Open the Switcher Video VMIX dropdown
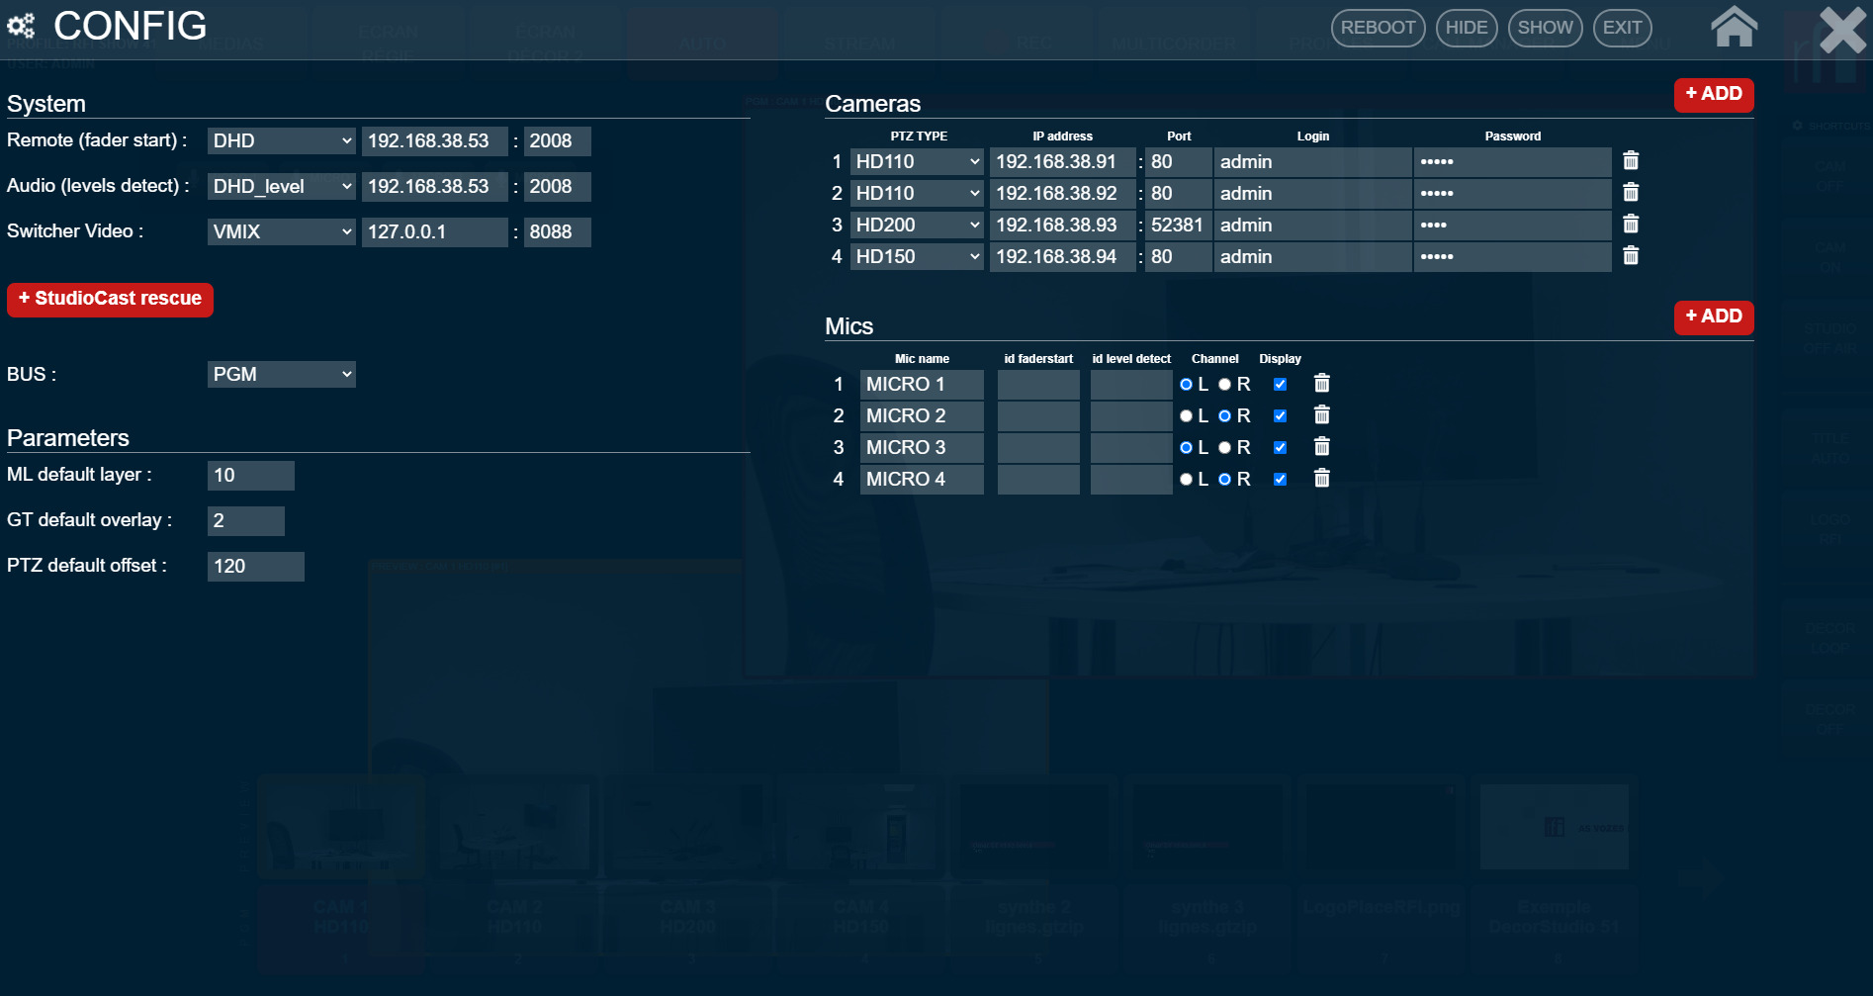The width and height of the screenshot is (1873, 996). point(281,231)
